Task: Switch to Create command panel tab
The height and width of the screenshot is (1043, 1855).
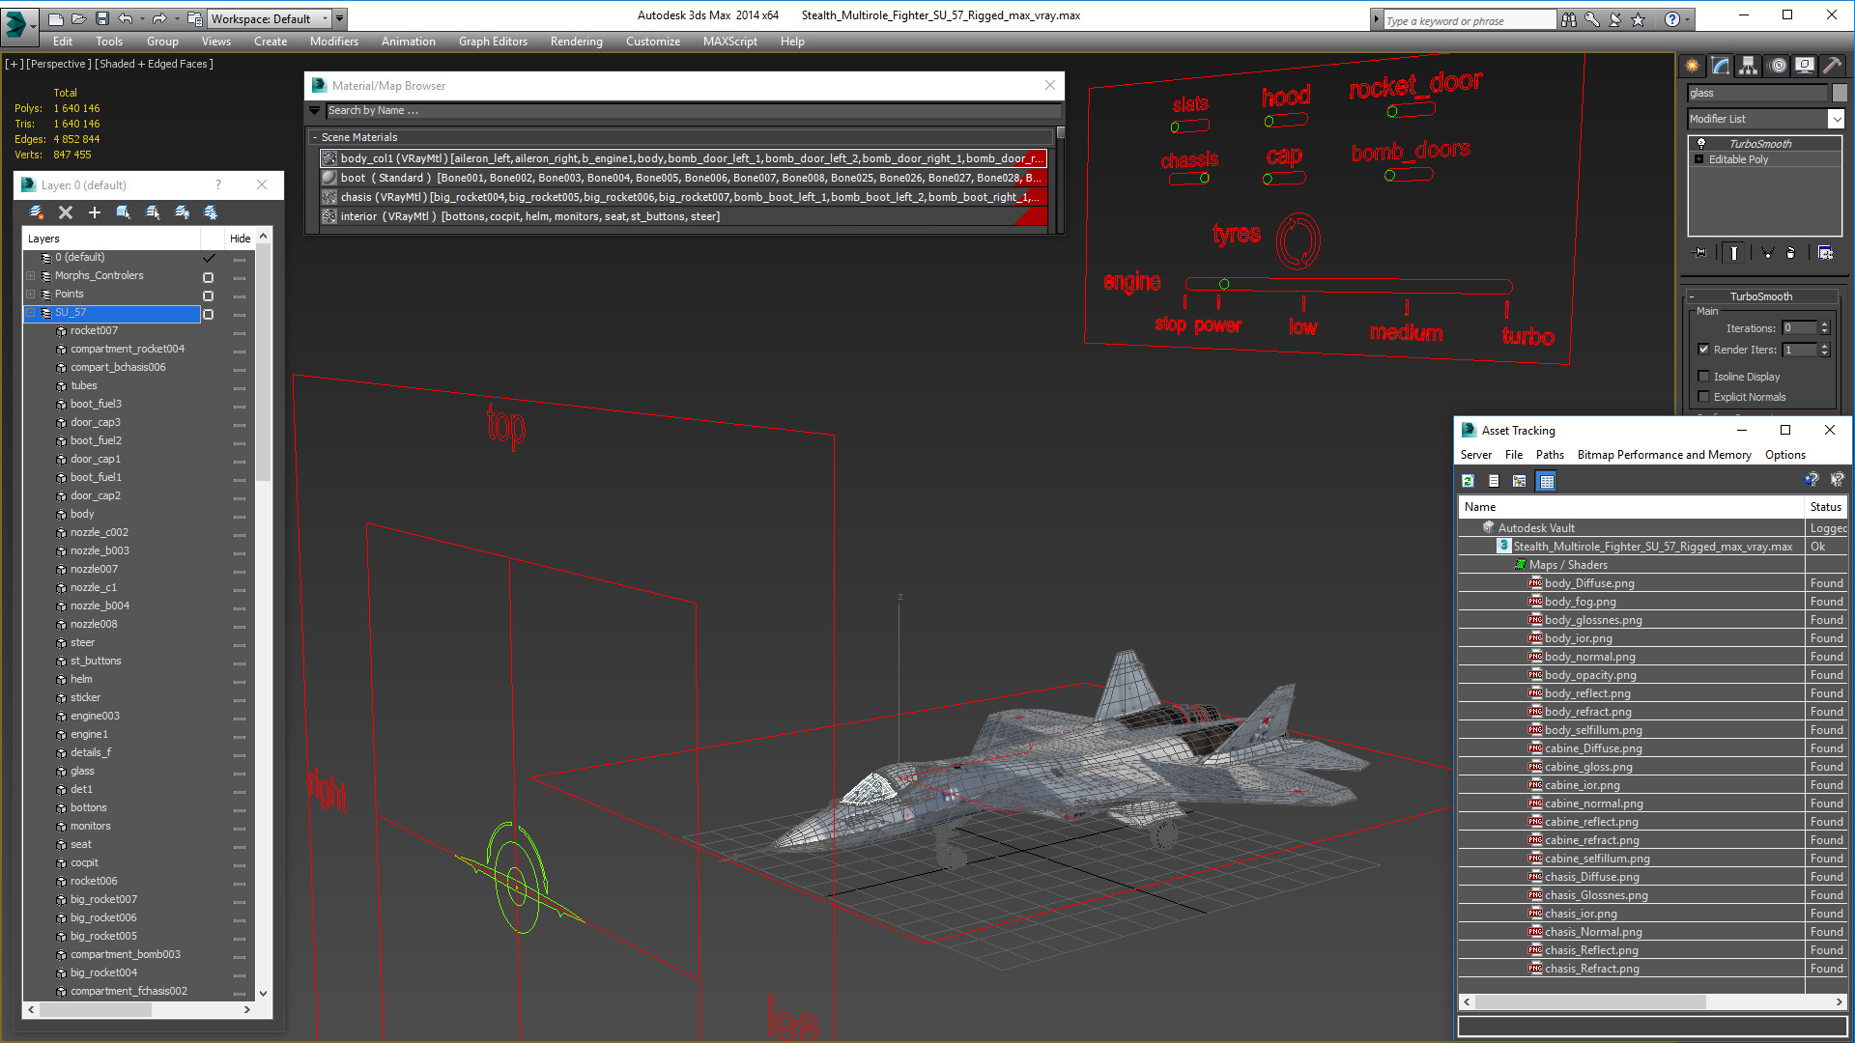Action: tap(1693, 66)
